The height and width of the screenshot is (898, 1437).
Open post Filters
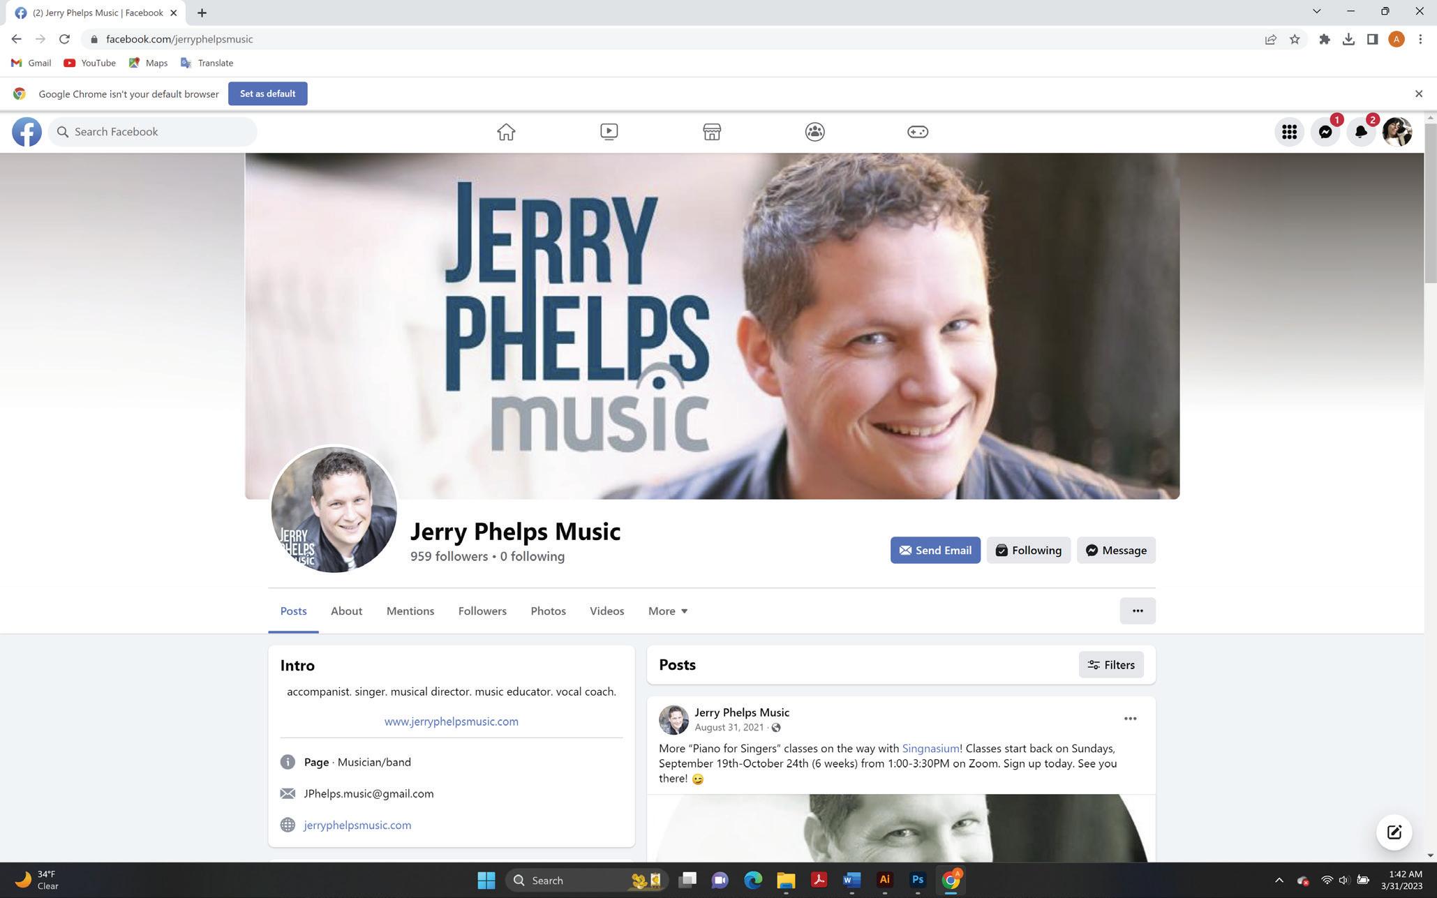point(1110,665)
